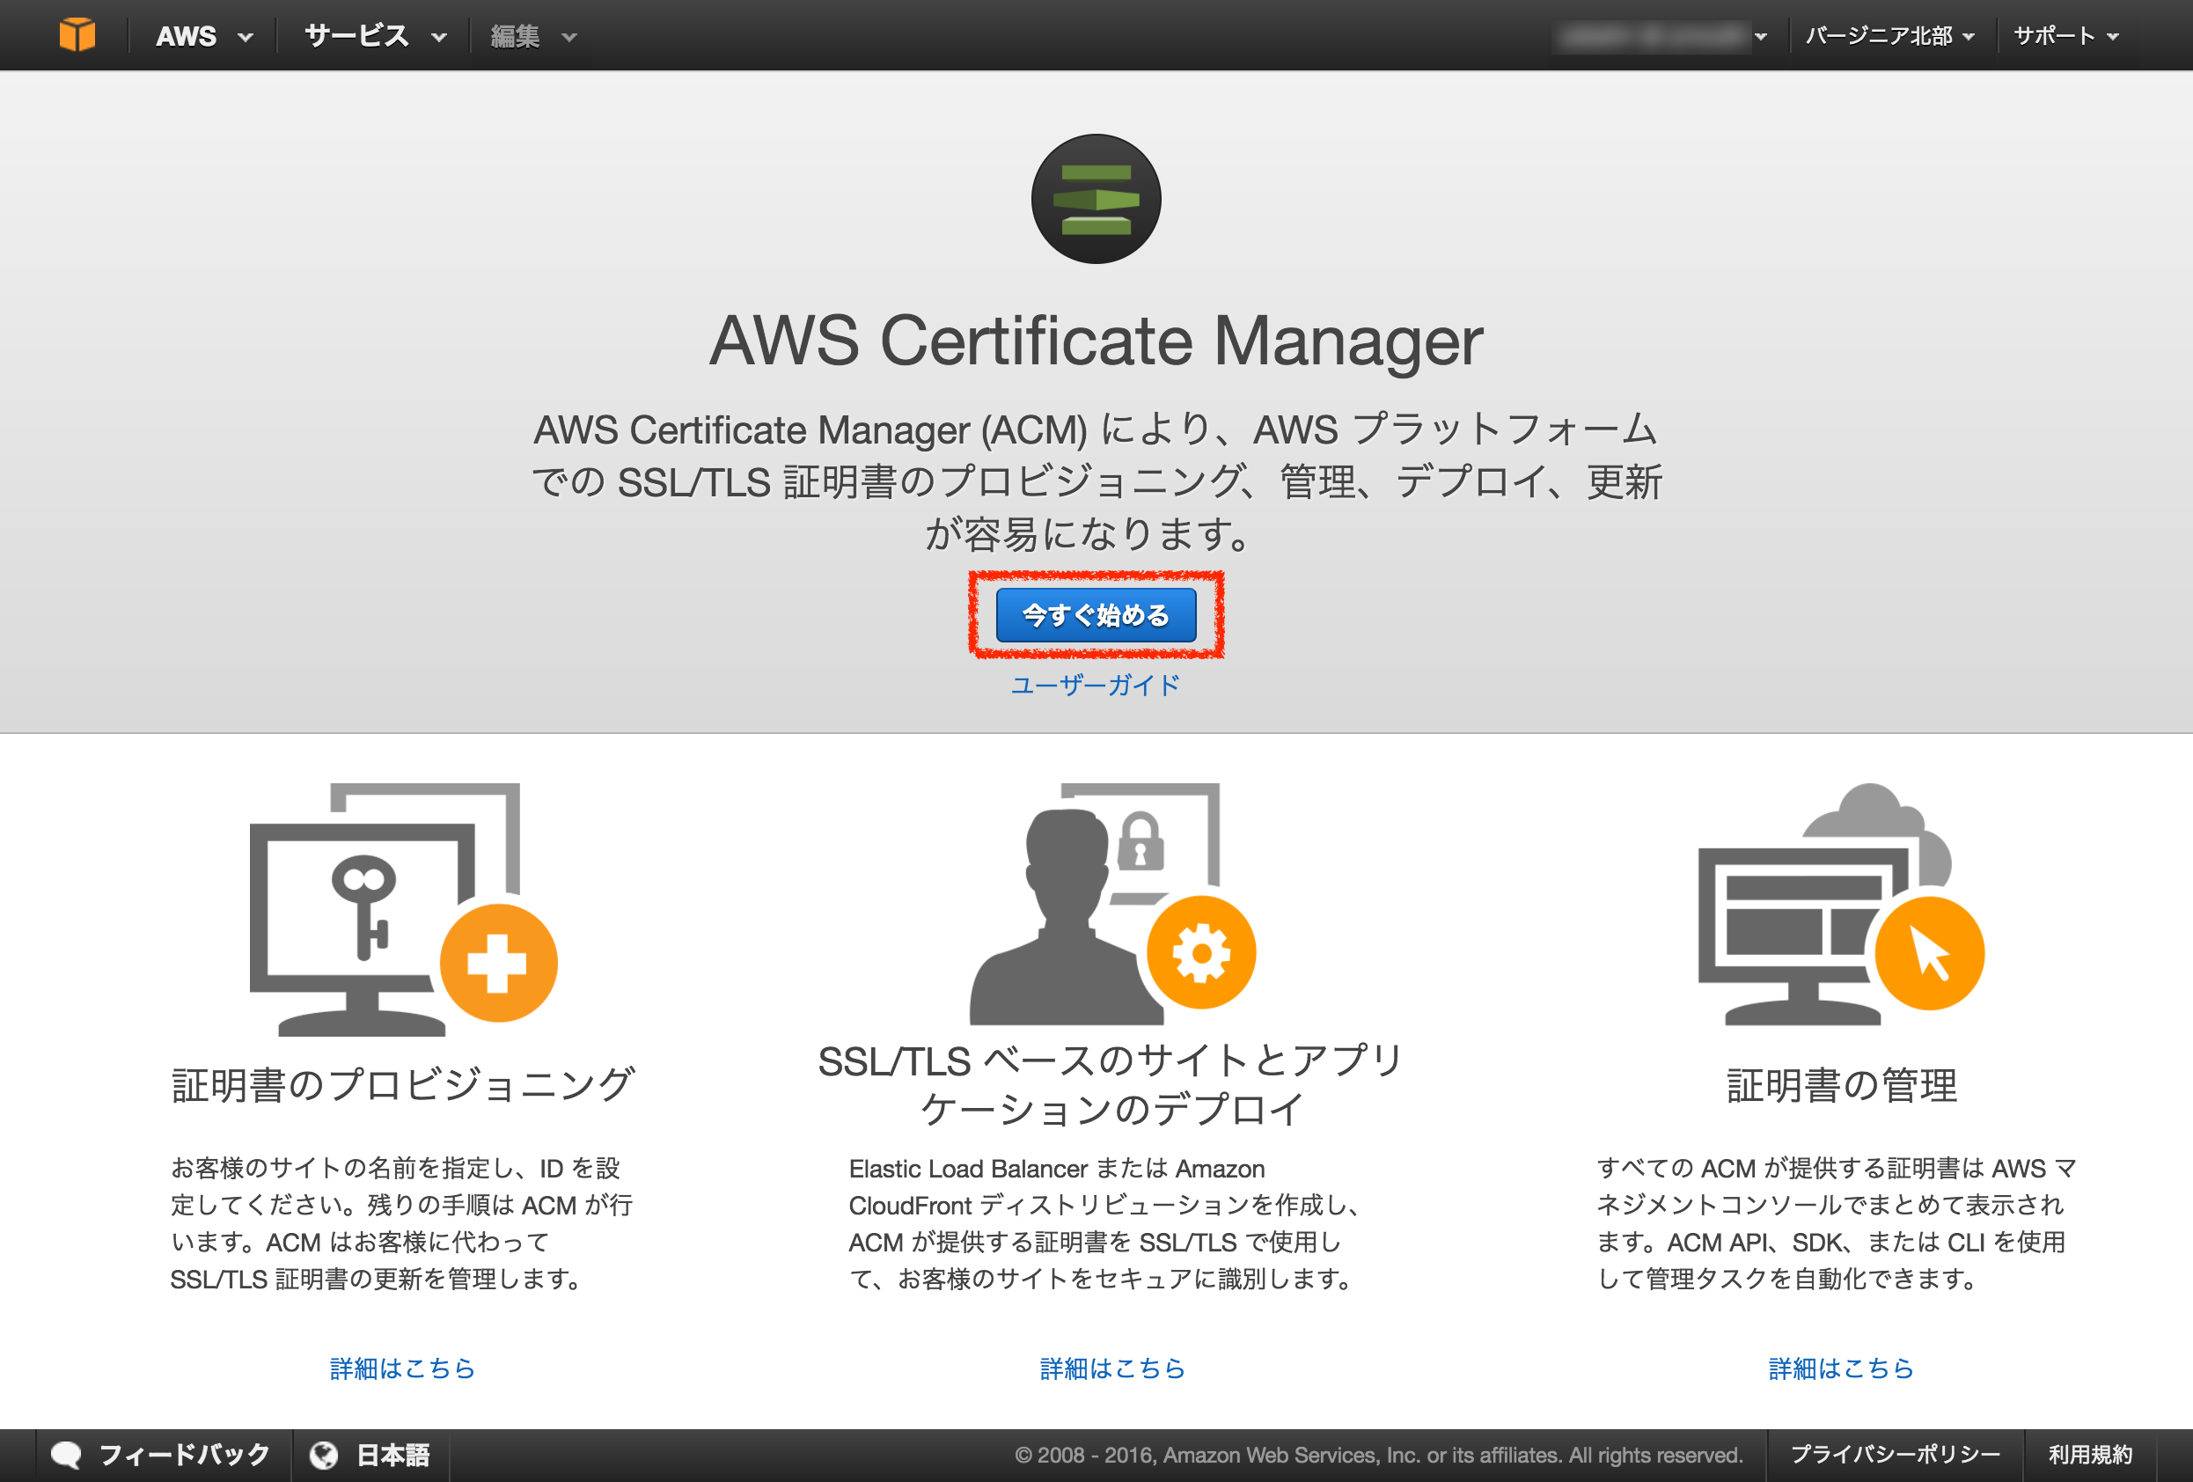Click the feedback speech bubble icon
This screenshot has width=2193, height=1482.
(65, 1454)
